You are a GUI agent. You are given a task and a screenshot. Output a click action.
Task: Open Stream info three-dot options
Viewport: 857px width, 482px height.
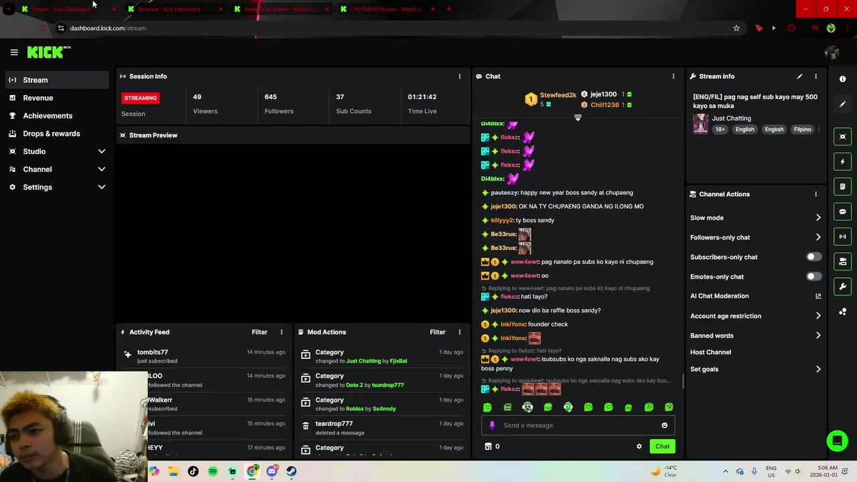point(815,76)
